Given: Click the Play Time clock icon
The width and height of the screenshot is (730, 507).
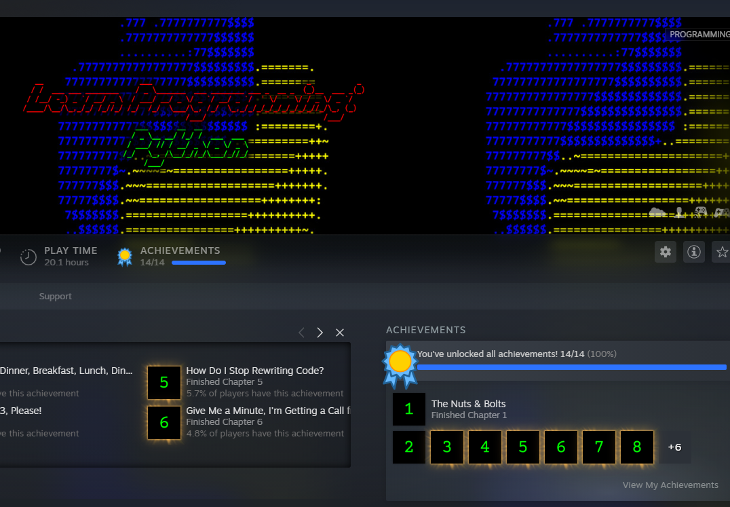Looking at the screenshot, I should [28, 257].
